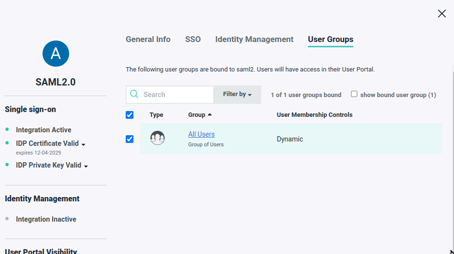Close the SAML2.0 panel with X icon
The width and height of the screenshot is (454, 254).
pos(441,14)
